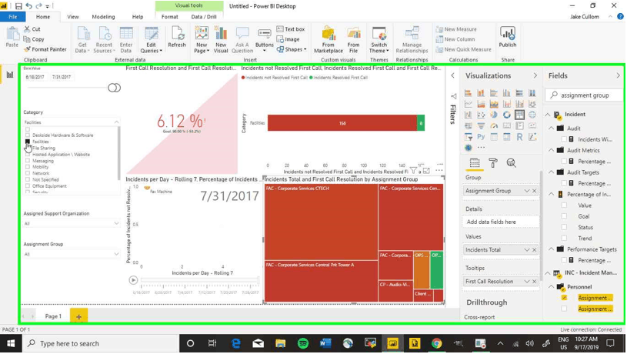Open the Format visual tools tab
This screenshot has width=627, height=354.
[169, 17]
